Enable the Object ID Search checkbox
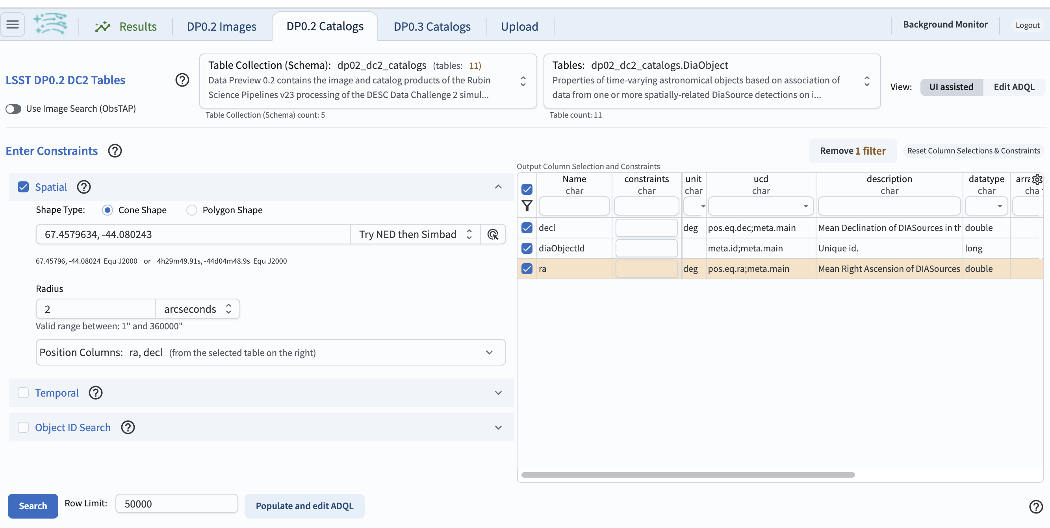The height and width of the screenshot is (528, 1050). click(23, 427)
